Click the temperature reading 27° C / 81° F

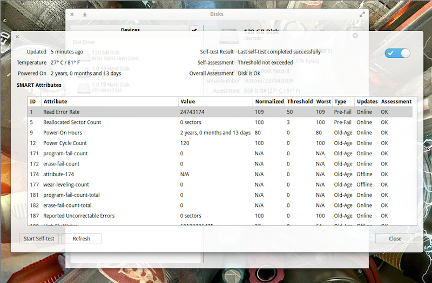[65, 63]
